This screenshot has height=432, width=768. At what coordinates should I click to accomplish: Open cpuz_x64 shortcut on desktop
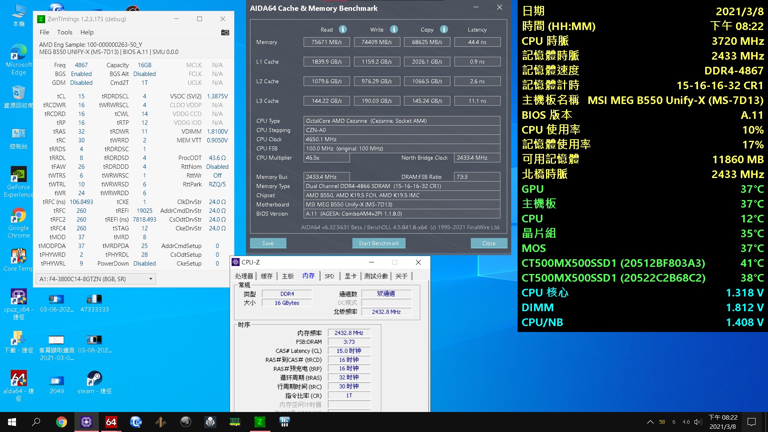(x=18, y=304)
